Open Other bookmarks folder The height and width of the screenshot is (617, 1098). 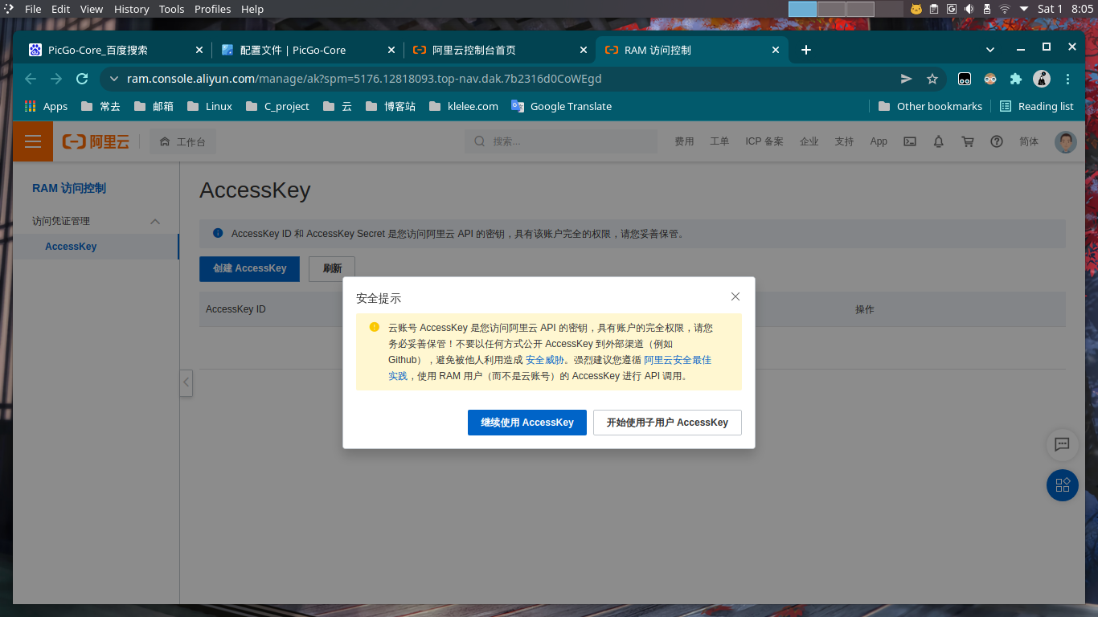pyautogui.click(x=930, y=106)
